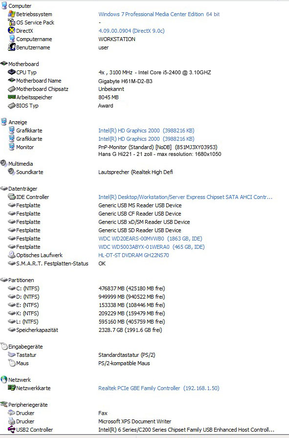Click Generic USB MS Reader entry
The width and height of the screenshot is (289, 438).
point(140,205)
